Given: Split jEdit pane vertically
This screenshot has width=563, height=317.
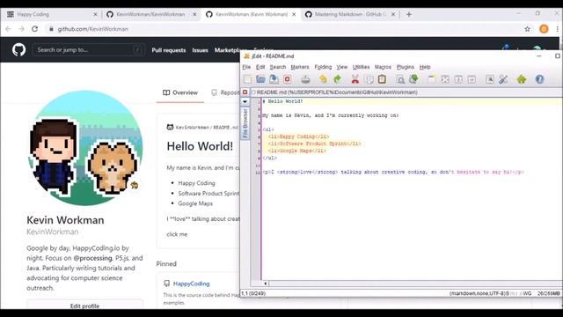Looking at the screenshot, I should (472, 79).
